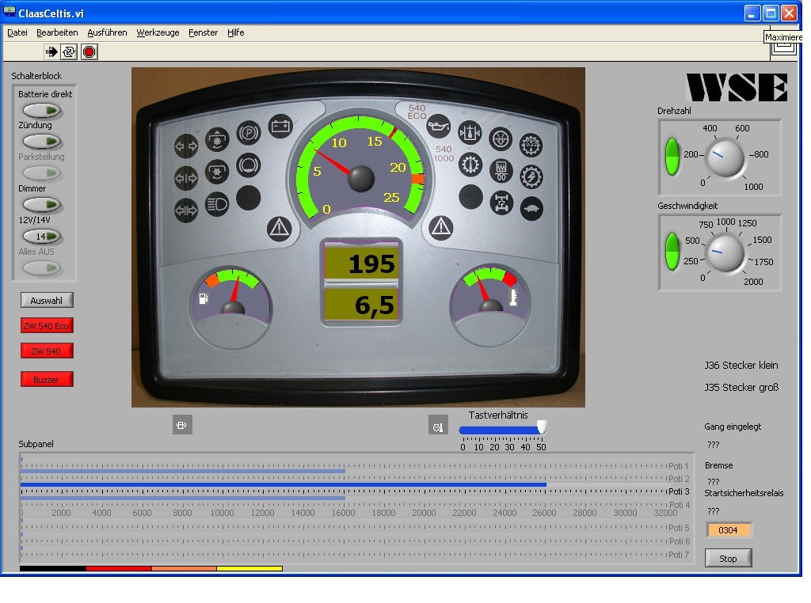Viewport: 811px width, 603px height.
Task: Click the Geschwindigkeit rotary knob
Action: pyautogui.click(x=725, y=252)
